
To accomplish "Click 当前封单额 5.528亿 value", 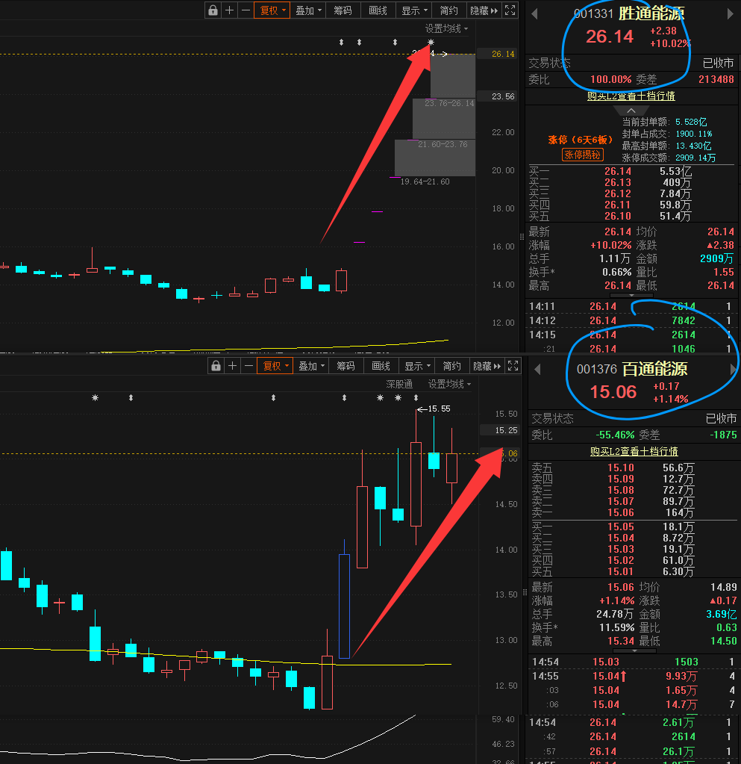I will 691,122.
